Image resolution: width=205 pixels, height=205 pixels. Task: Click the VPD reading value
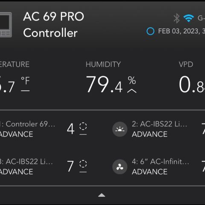coord(192,84)
